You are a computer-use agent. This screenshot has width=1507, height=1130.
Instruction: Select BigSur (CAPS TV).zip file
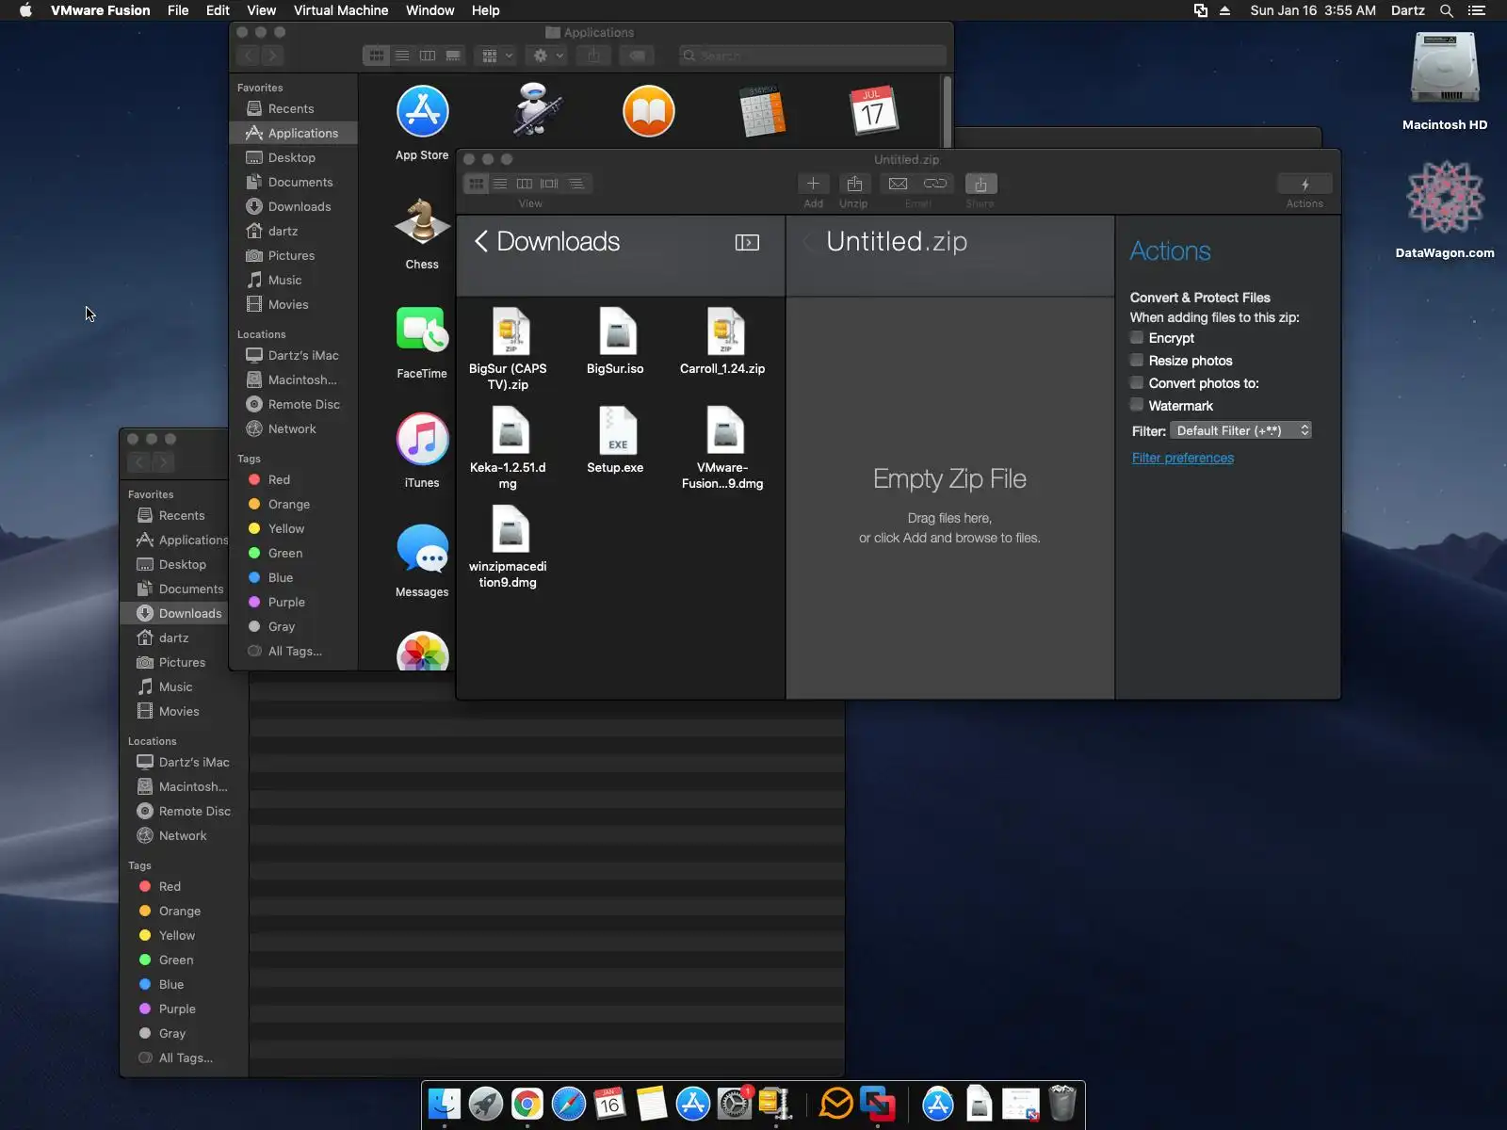(x=509, y=349)
